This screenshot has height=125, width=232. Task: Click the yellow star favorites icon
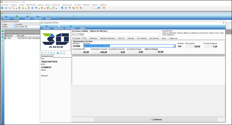click(93, 8)
